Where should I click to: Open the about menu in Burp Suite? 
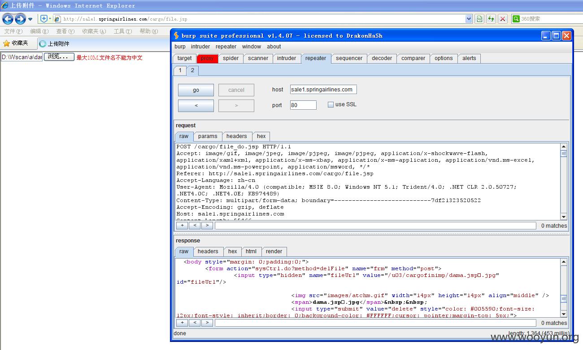(x=274, y=47)
